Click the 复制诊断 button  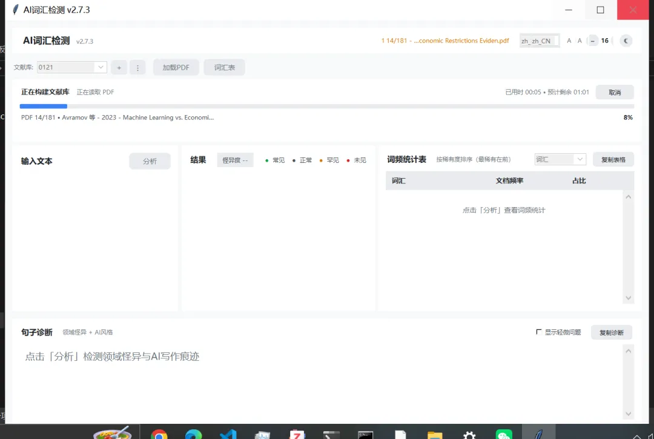click(x=612, y=332)
